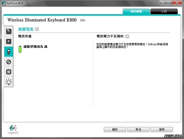Click the device icon next to K800 title
The height and width of the screenshot is (139, 184).
point(83,20)
